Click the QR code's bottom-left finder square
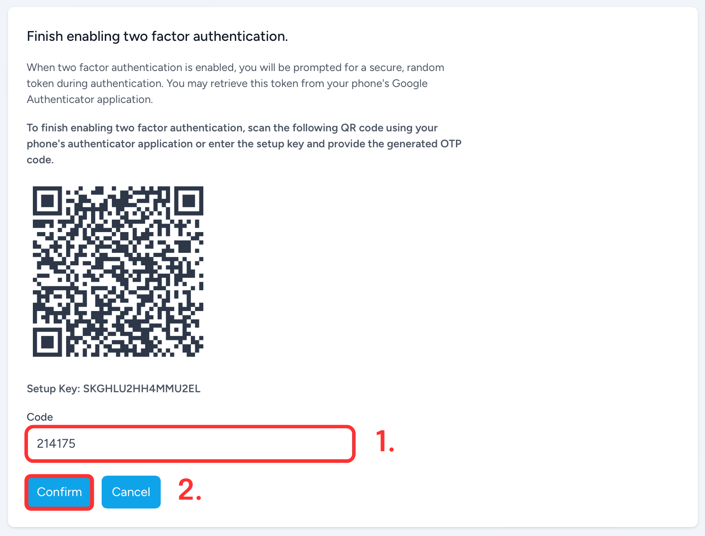 (47, 343)
